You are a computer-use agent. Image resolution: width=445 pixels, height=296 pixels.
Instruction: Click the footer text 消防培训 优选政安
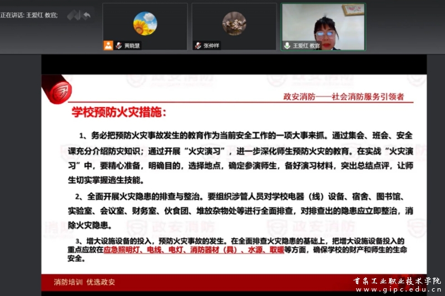(x=85, y=282)
